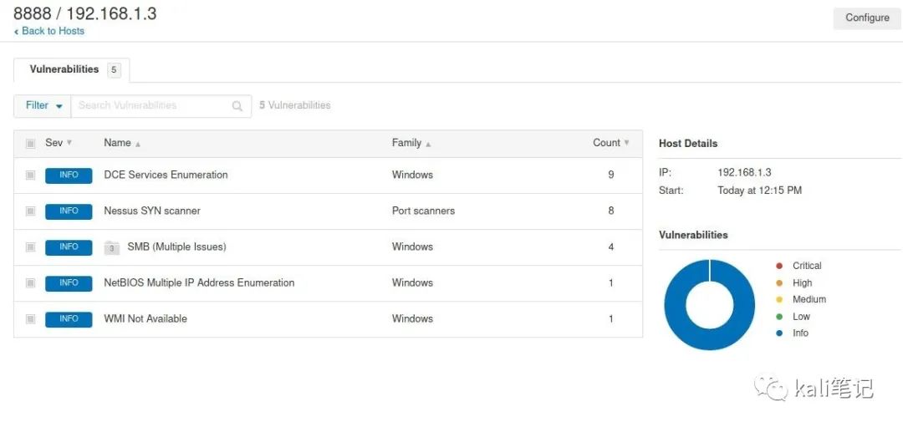Click the Configure button

[867, 18]
